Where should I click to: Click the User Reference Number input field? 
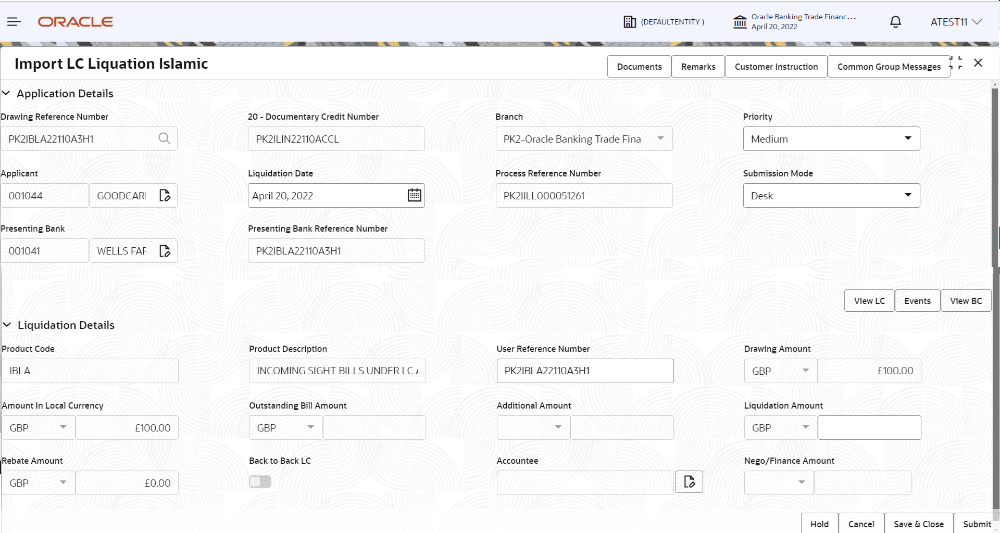pos(584,371)
